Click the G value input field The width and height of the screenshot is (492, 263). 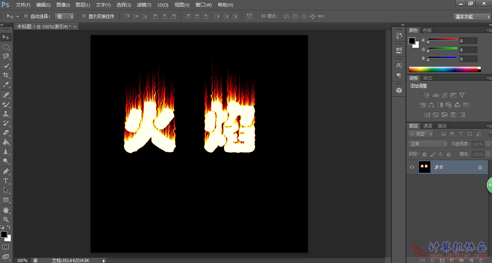tap(468, 50)
